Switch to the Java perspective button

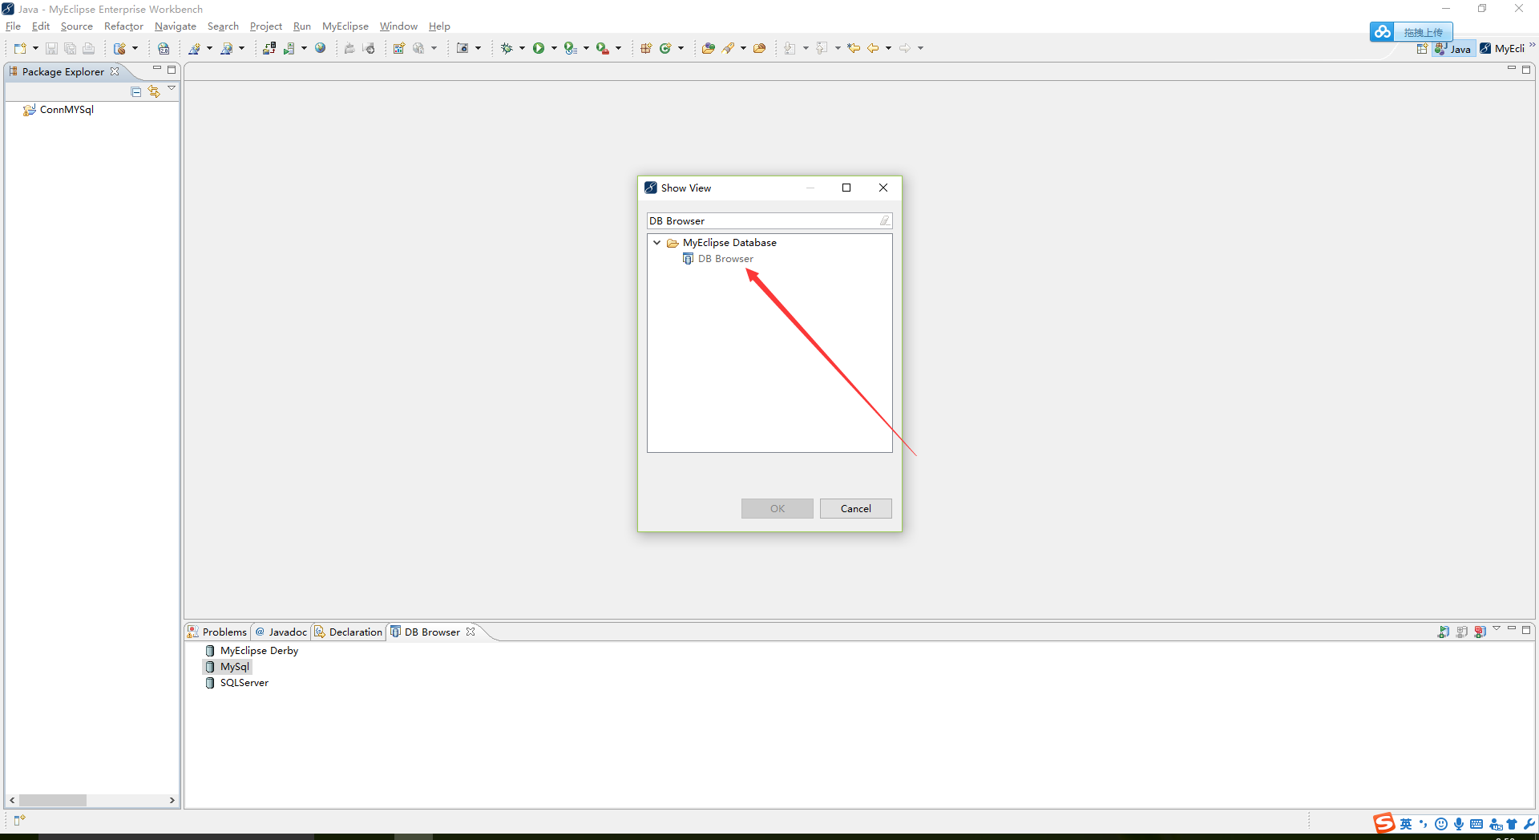click(x=1453, y=49)
